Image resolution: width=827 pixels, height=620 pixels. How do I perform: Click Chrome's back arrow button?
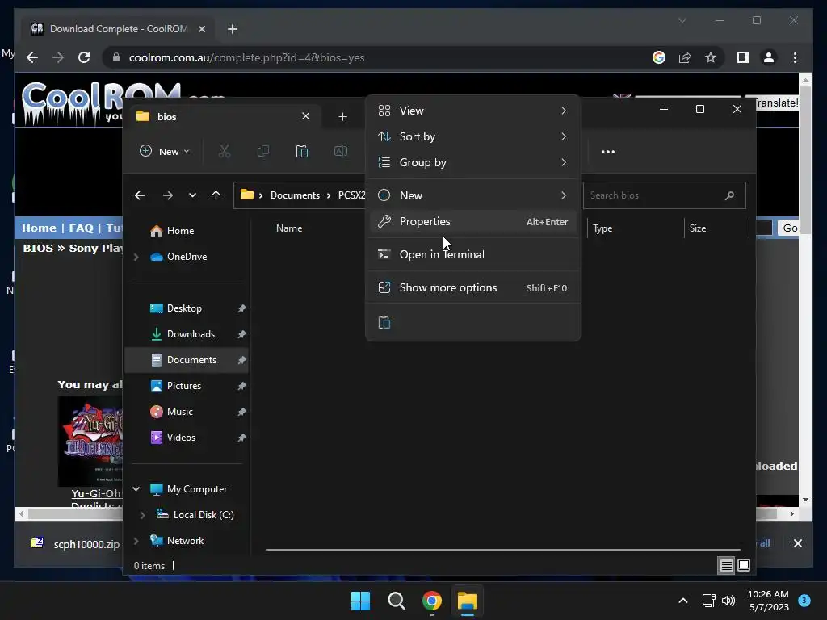coord(32,57)
